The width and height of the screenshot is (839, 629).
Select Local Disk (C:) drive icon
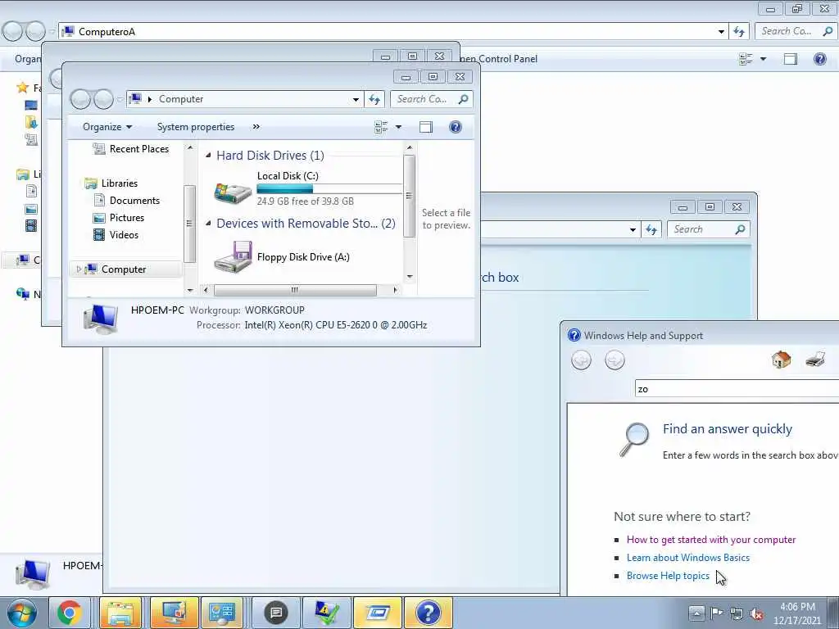click(233, 192)
